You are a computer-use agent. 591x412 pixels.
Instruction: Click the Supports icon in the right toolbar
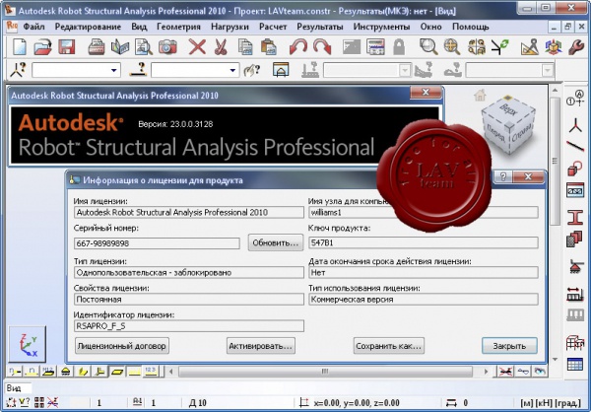tap(575, 267)
